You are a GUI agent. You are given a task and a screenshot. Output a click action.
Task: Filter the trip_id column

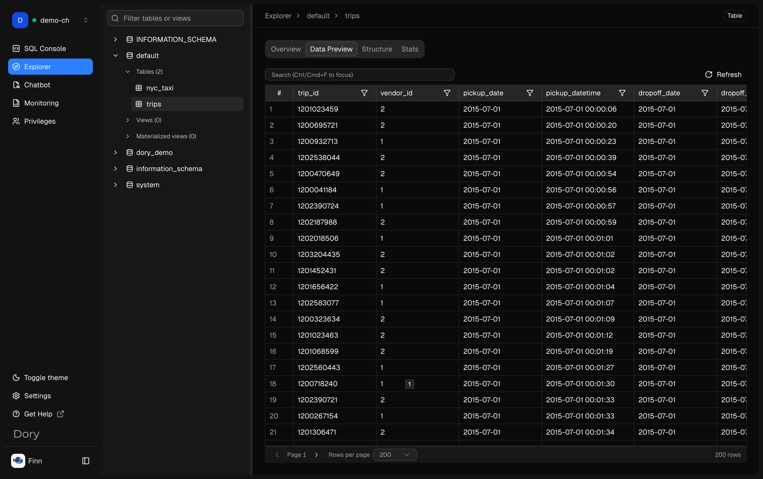click(x=364, y=93)
